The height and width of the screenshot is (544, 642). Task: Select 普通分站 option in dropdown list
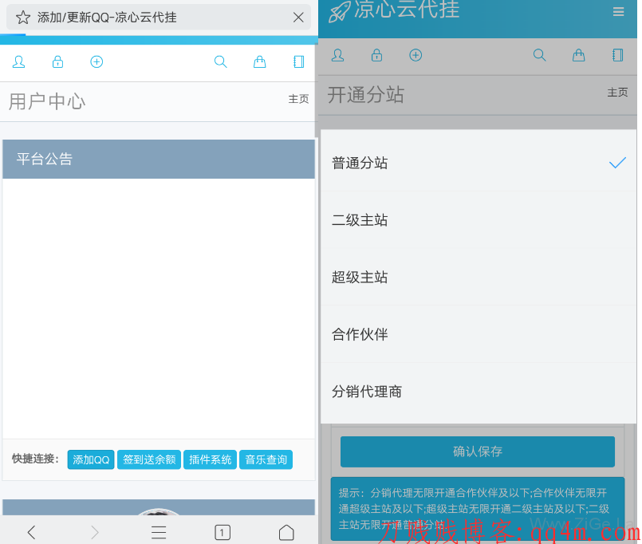tap(479, 163)
